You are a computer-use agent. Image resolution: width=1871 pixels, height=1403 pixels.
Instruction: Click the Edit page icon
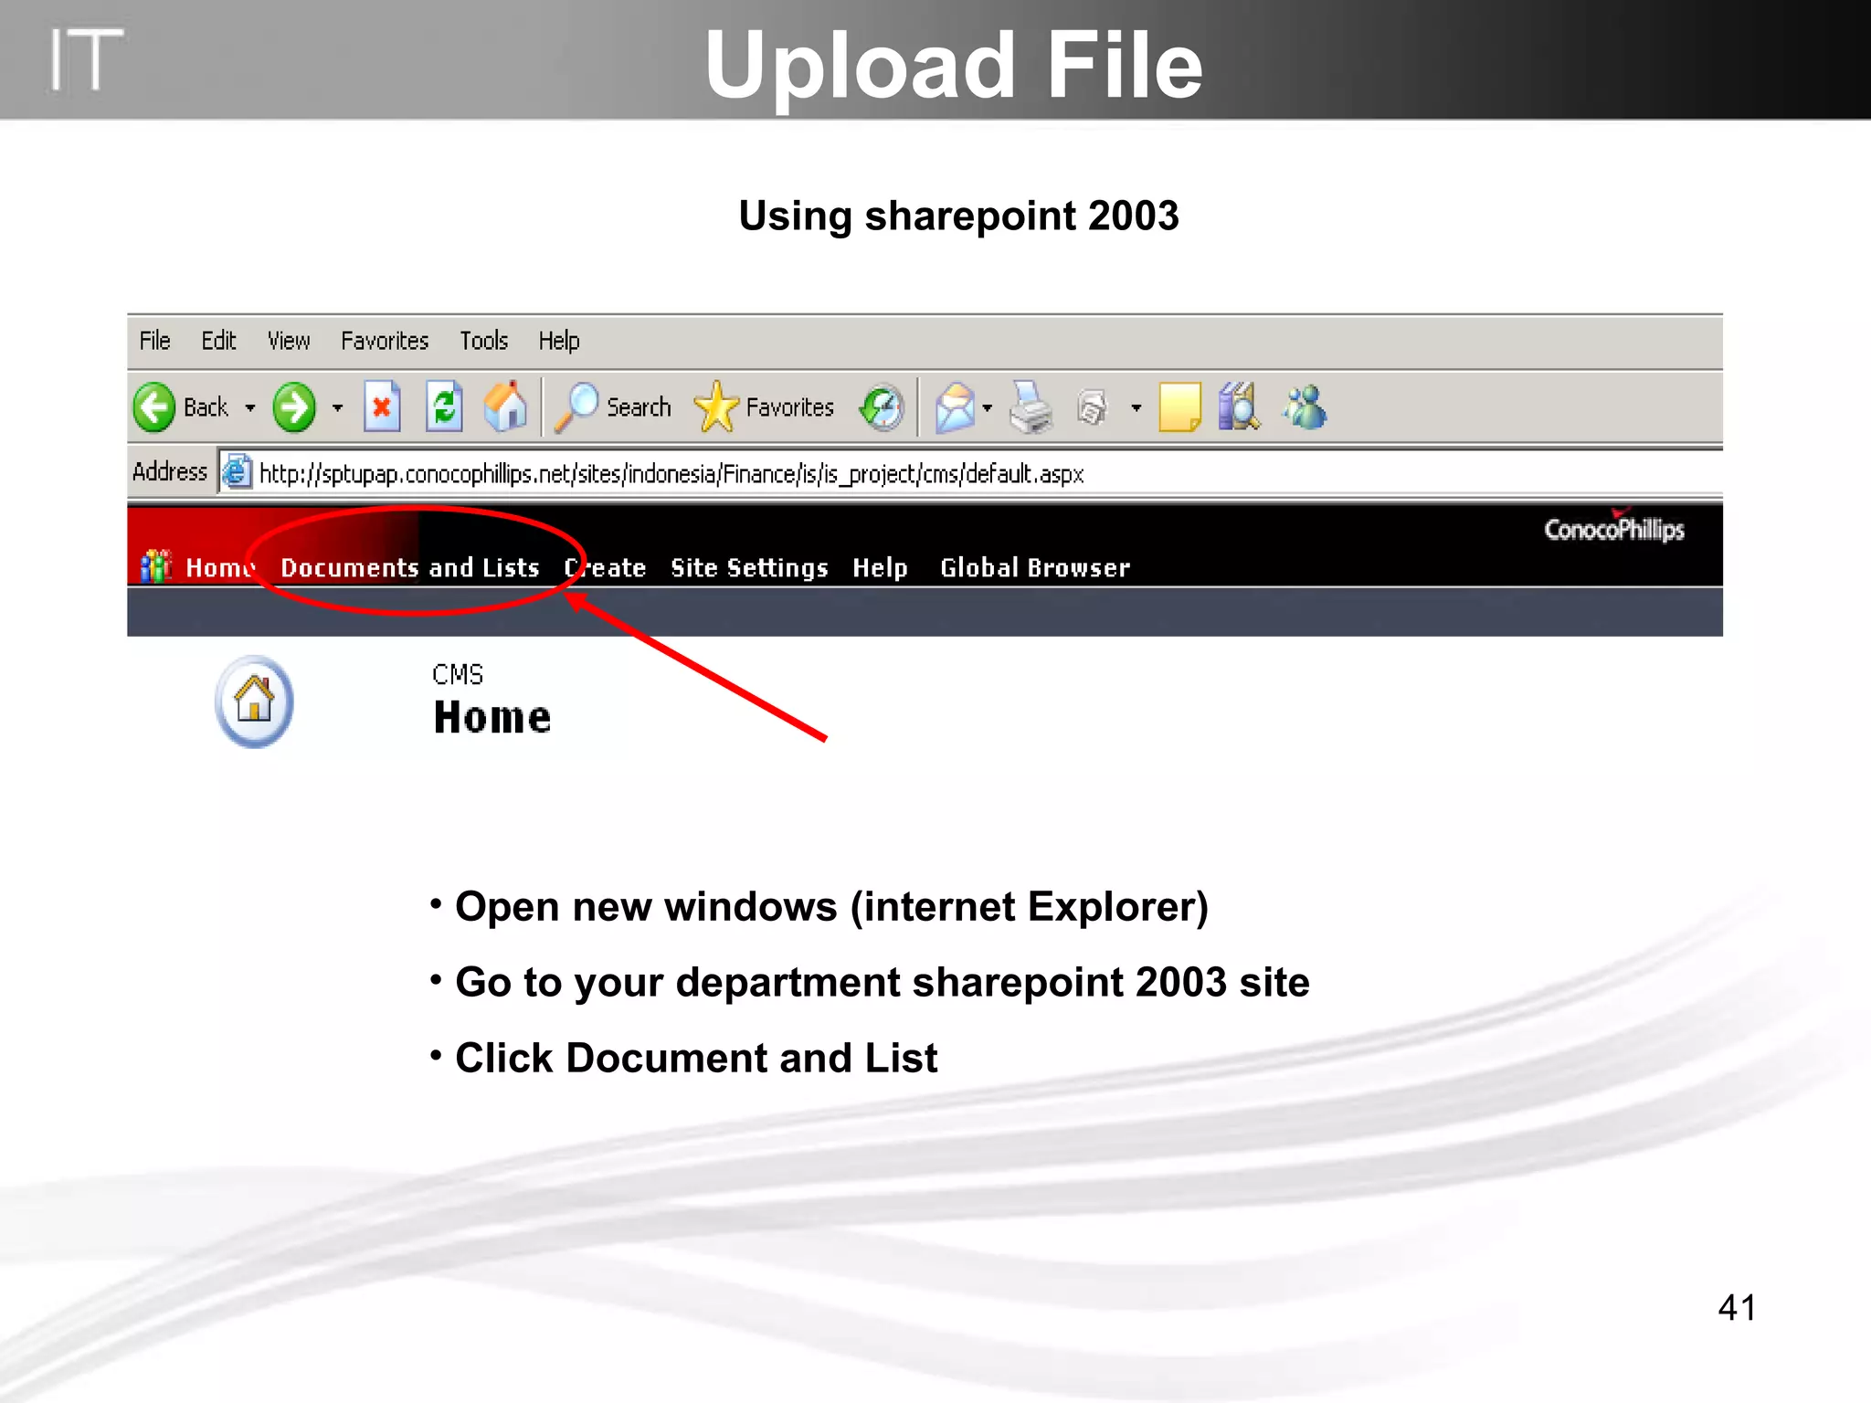tap(1093, 407)
